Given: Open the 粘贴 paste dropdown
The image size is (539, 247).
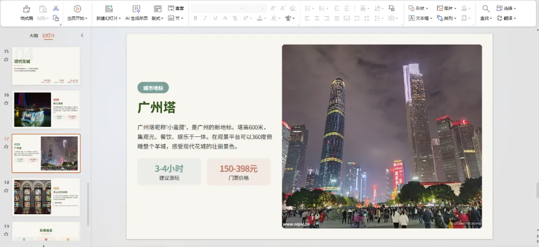Looking at the screenshot, I should pyautogui.click(x=42, y=18).
